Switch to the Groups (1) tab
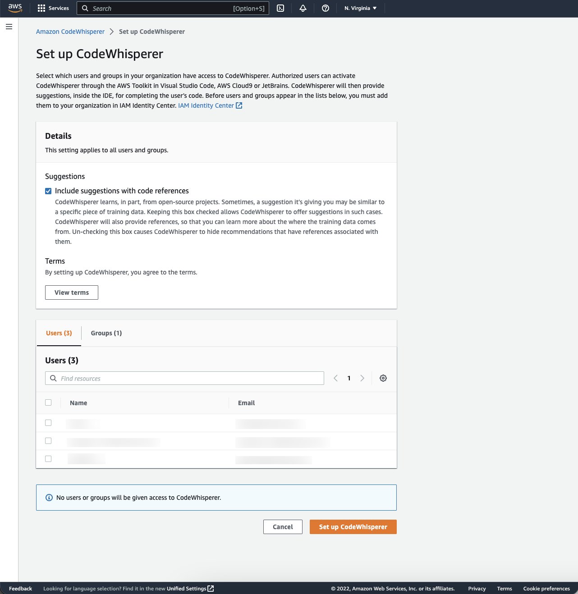578x594 pixels. click(106, 333)
